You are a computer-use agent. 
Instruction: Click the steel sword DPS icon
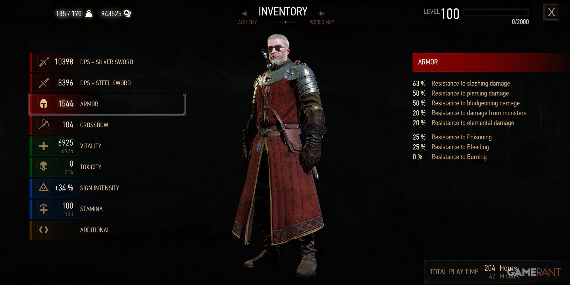(x=44, y=83)
